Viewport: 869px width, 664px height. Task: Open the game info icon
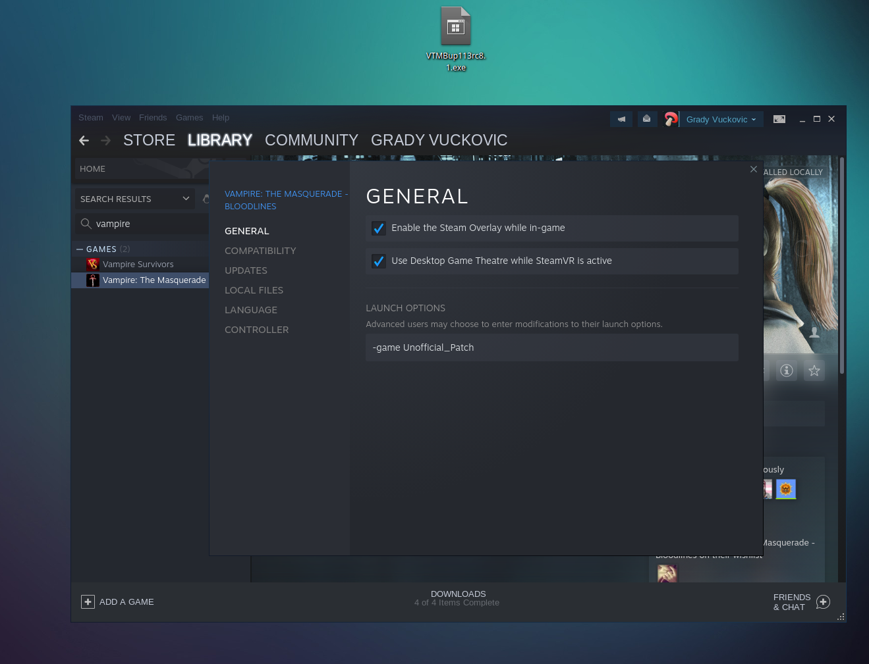(786, 370)
